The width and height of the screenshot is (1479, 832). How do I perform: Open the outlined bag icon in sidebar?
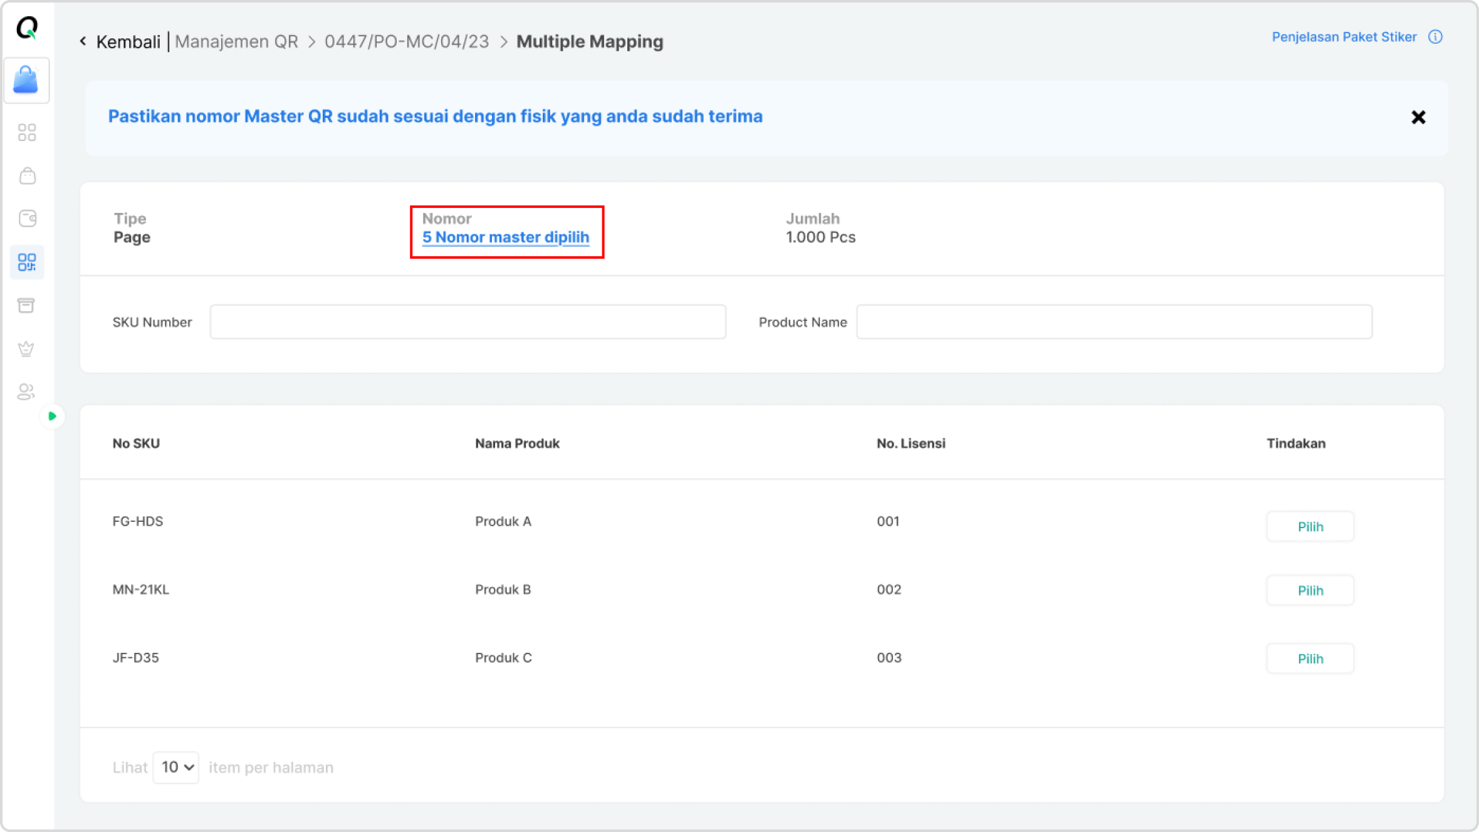(27, 175)
